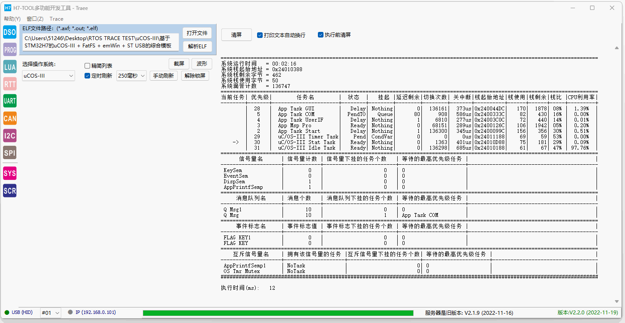Click the 版本:V2.2.0 version label
Screen dimensions: 625x323
tap(588, 313)
